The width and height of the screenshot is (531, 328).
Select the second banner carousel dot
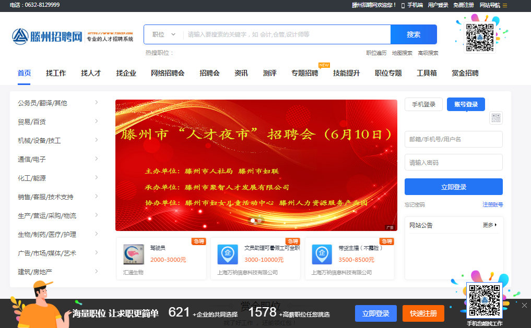(x=259, y=221)
